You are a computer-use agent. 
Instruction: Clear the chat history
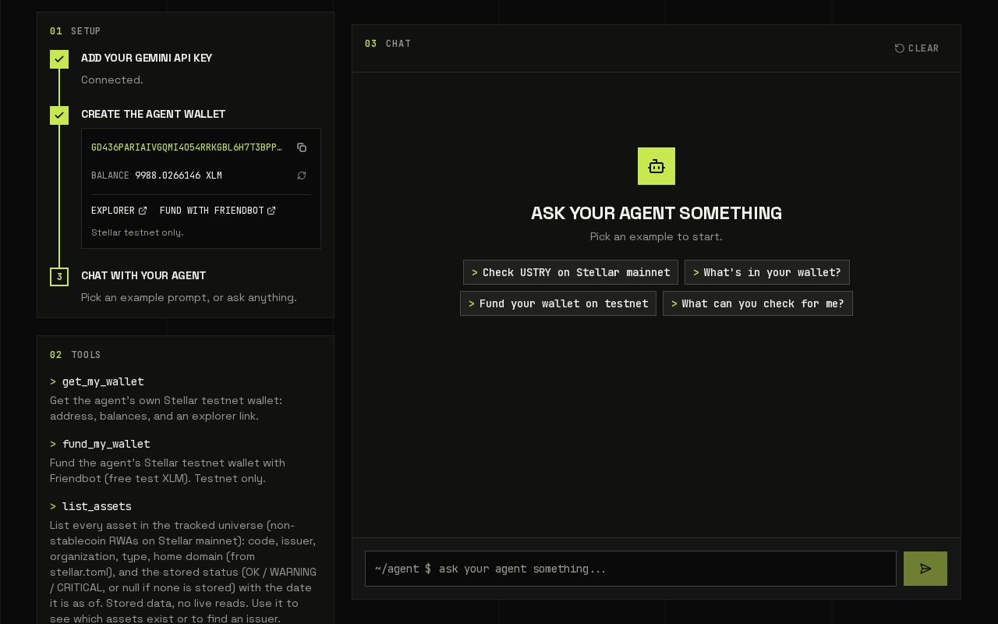[x=917, y=48]
